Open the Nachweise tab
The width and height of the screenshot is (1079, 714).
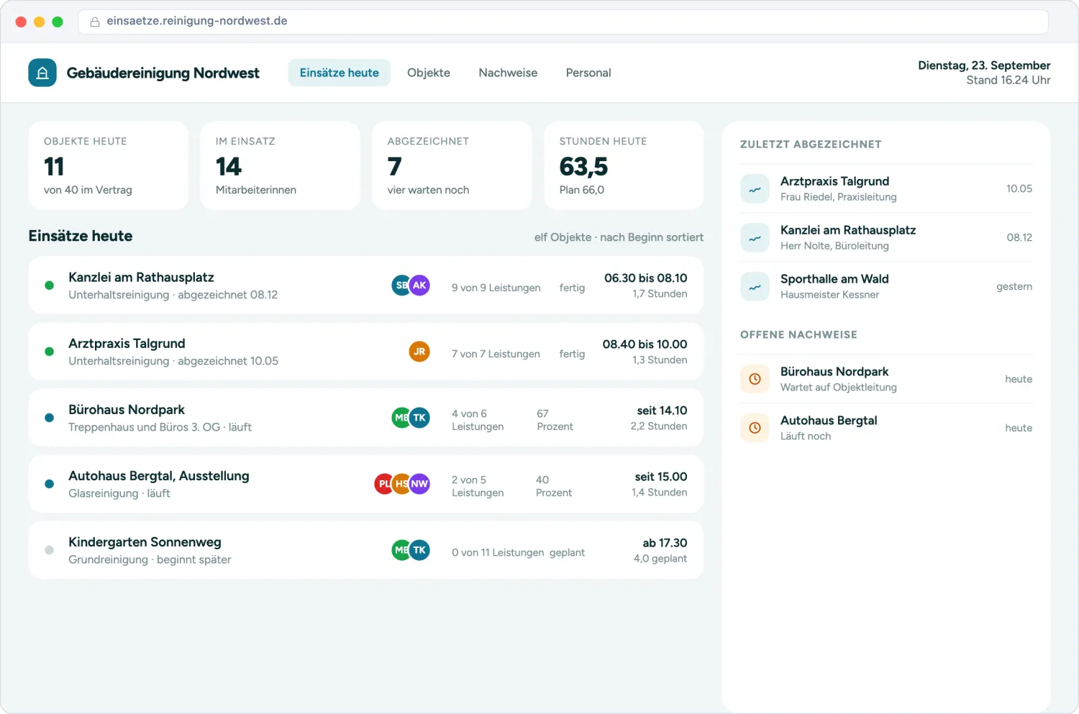pyautogui.click(x=508, y=73)
